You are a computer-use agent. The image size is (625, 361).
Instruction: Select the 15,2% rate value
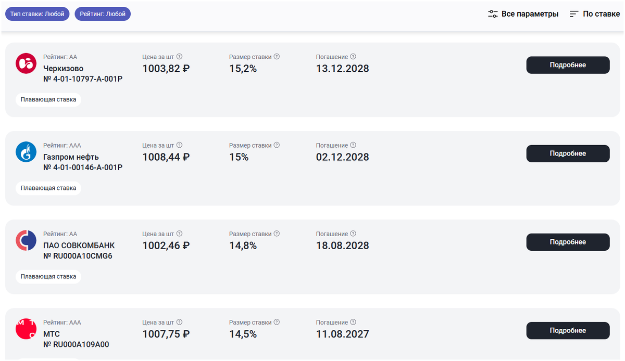[x=243, y=68]
